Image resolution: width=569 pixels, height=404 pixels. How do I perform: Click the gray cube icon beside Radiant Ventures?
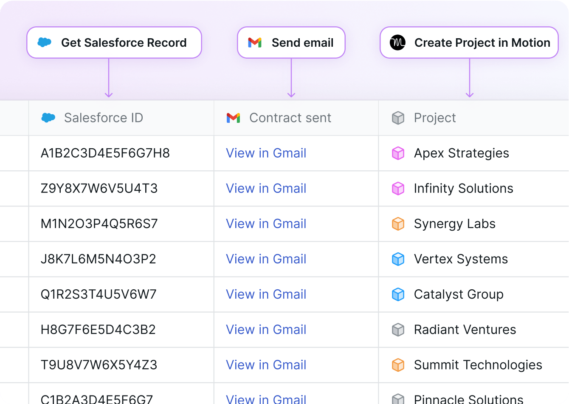click(398, 329)
